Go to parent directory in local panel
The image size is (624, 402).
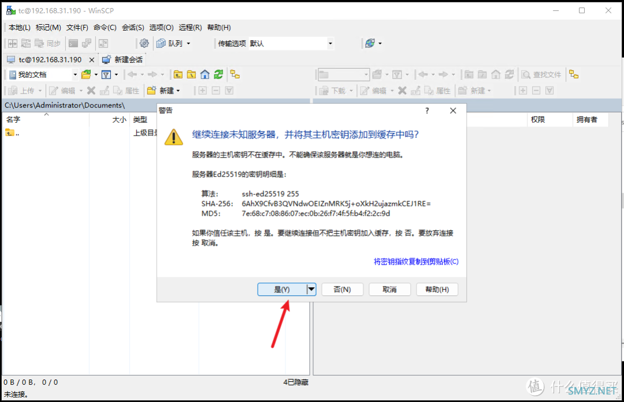pos(178,74)
